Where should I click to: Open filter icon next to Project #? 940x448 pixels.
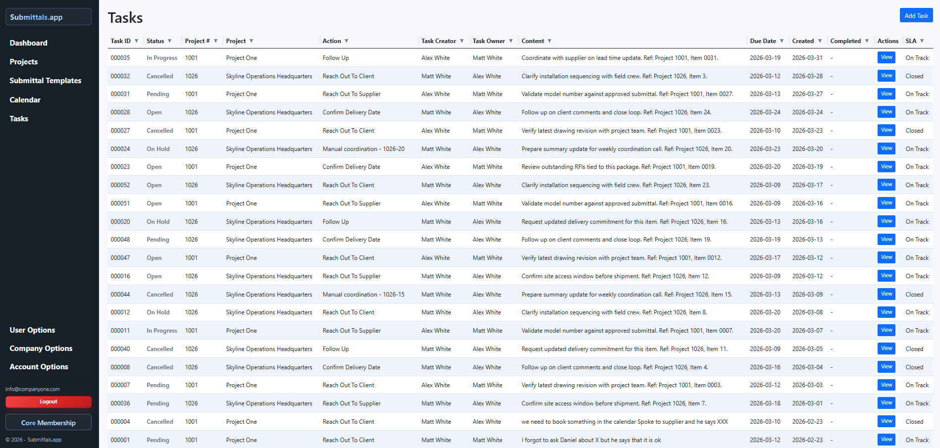(215, 41)
